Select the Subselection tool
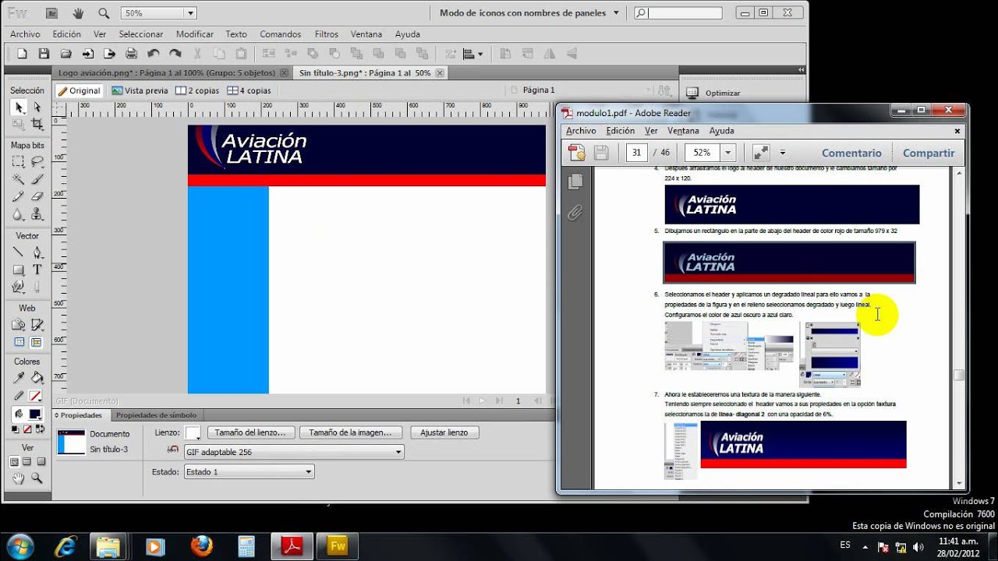Image resolution: width=998 pixels, height=561 pixels. (37, 108)
